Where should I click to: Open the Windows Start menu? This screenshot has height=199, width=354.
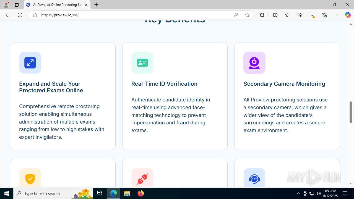(x=7, y=193)
